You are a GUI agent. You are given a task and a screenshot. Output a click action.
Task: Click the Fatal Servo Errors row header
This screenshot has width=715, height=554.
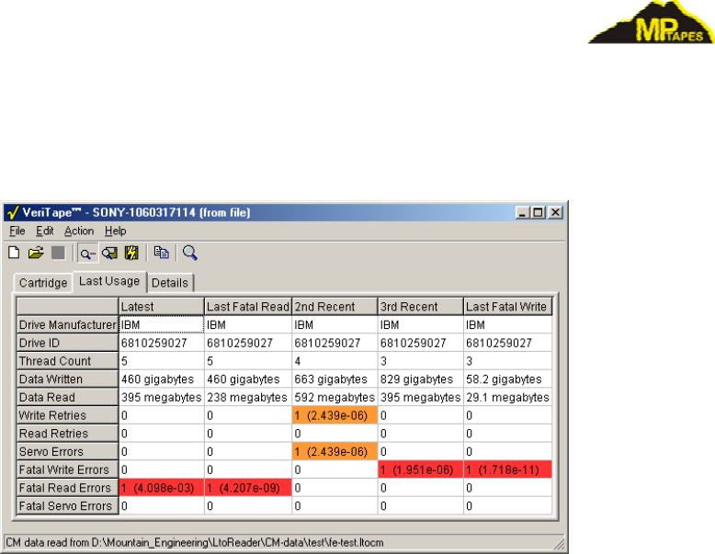pos(67,506)
